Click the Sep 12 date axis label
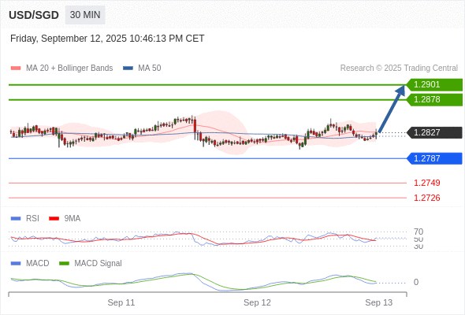465x315 pixels. [257, 302]
